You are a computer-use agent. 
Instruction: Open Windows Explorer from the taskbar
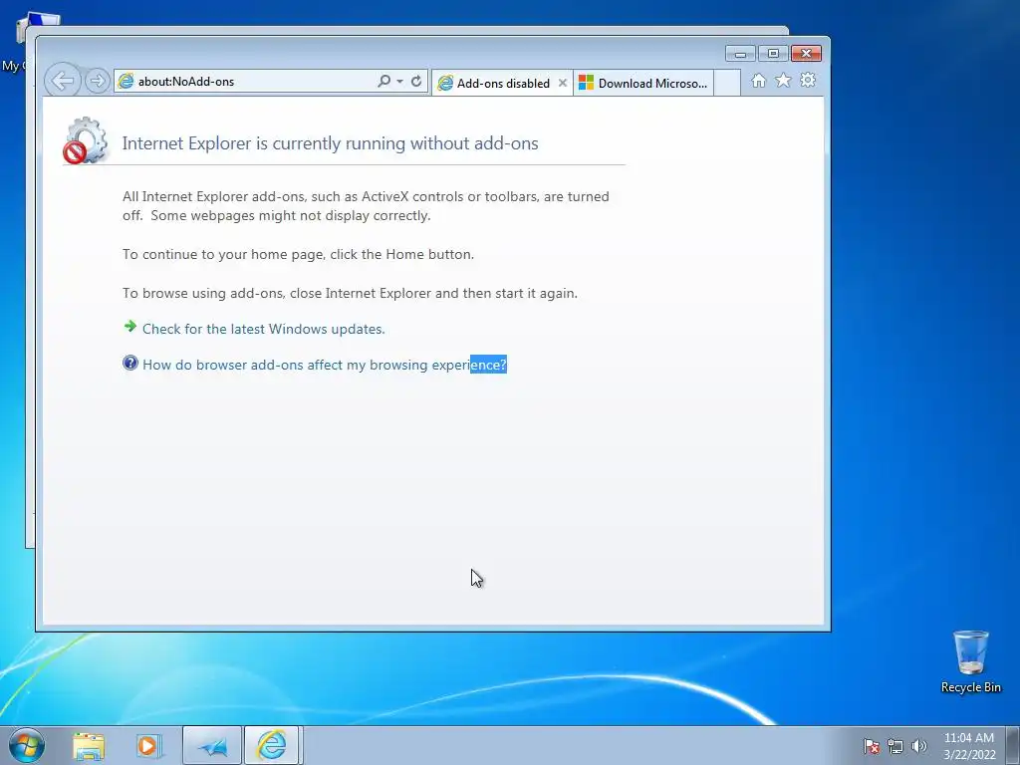(x=89, y=746)
